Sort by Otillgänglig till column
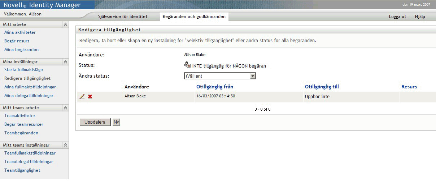Viewport: 436px width, 189px height. pyautogui.click(x=322, y=87)
